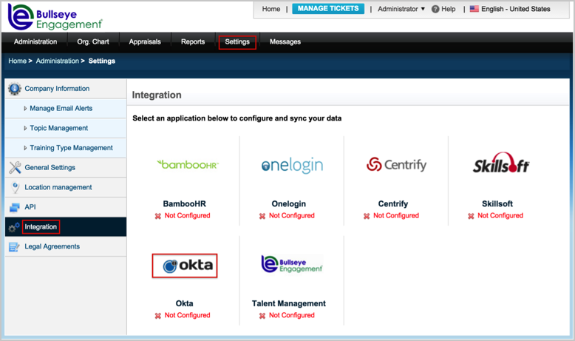Select the Onelogin logo tile

tap(292, 165)
